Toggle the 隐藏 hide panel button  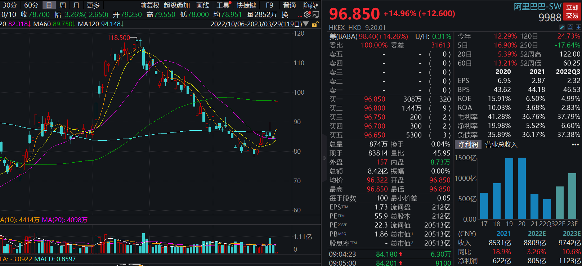(x=310, y=5)
